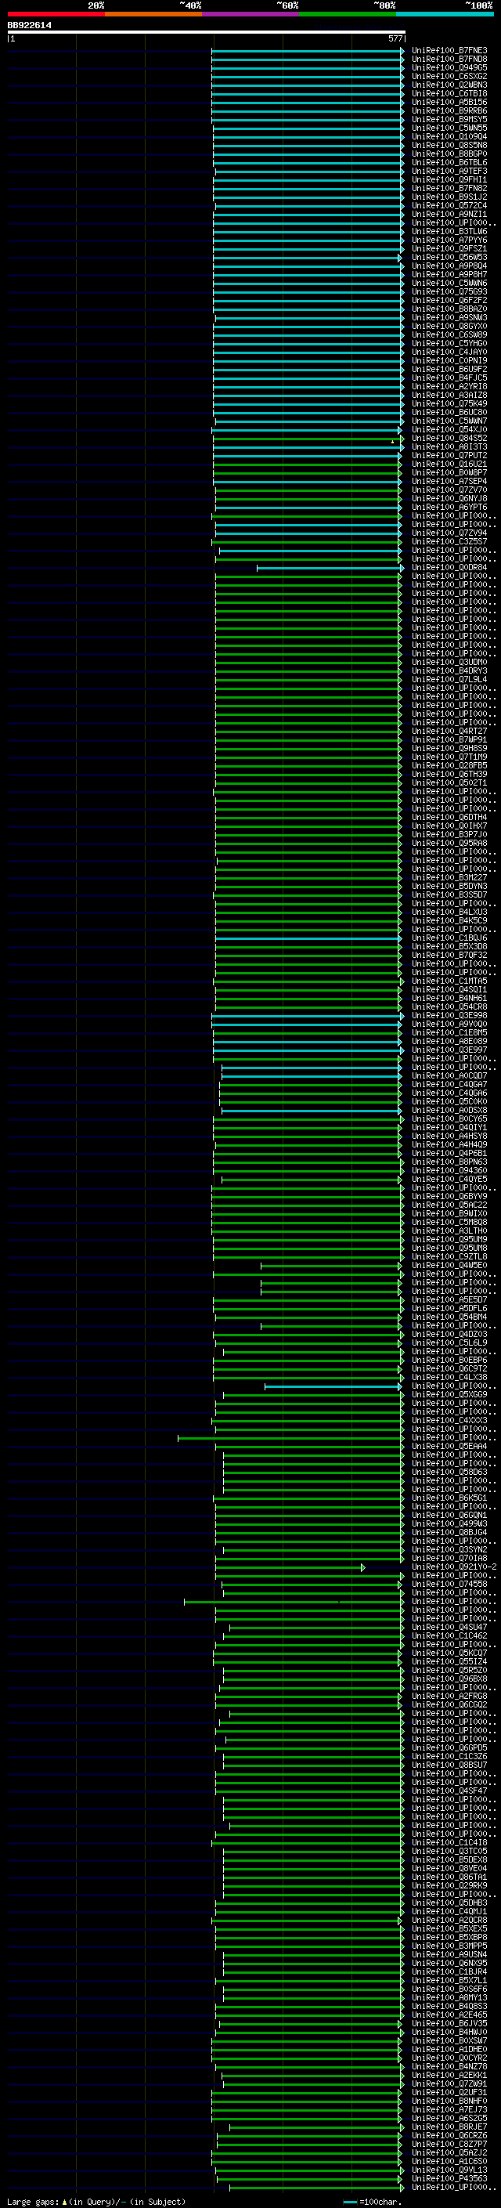This screenshot has height=2208, width=501.
Task: Select the UniRef100_C1C4I8 label
Action: [x=449, y=1842]
